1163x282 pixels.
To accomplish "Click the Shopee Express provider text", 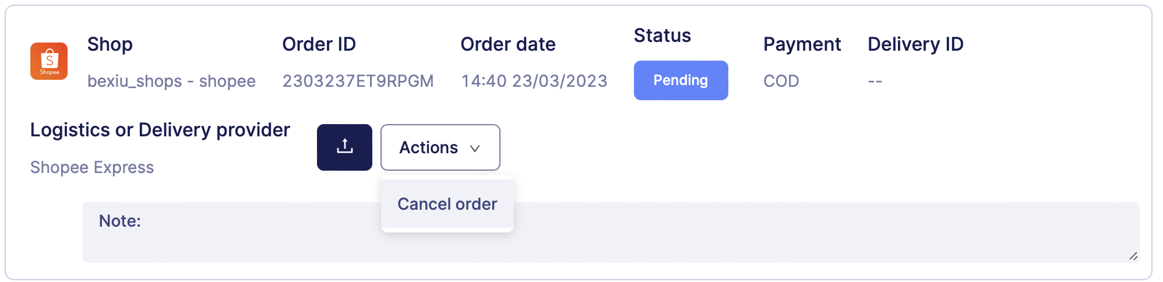I will pos(92,167).
